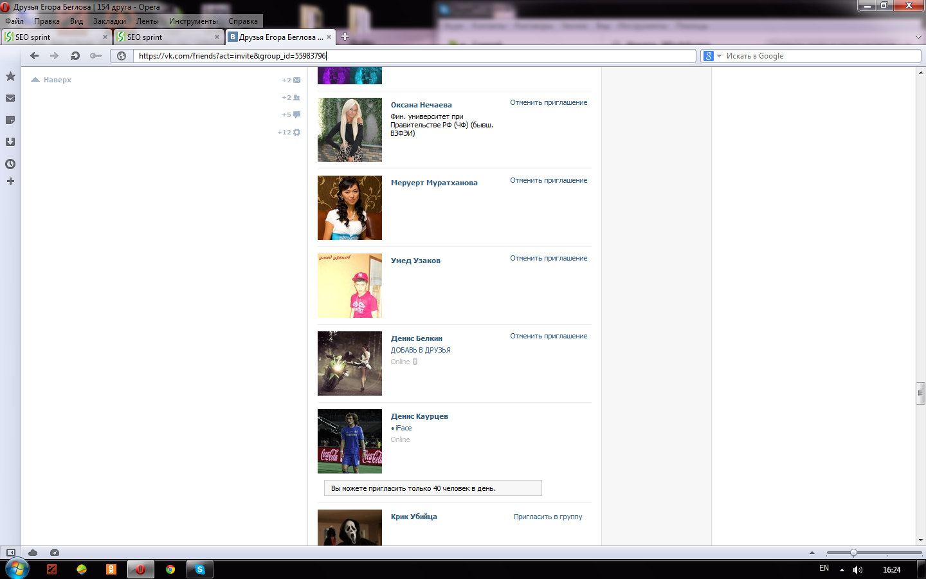This screenshot has width=926, height=579.
Task: Open the bookmarks star panel
Action: [x=10, y=77]
